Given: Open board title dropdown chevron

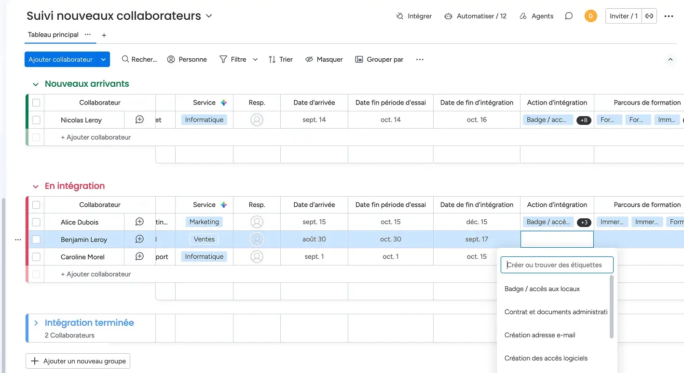Looking at the screenshot, I should (x=209, y=16).
